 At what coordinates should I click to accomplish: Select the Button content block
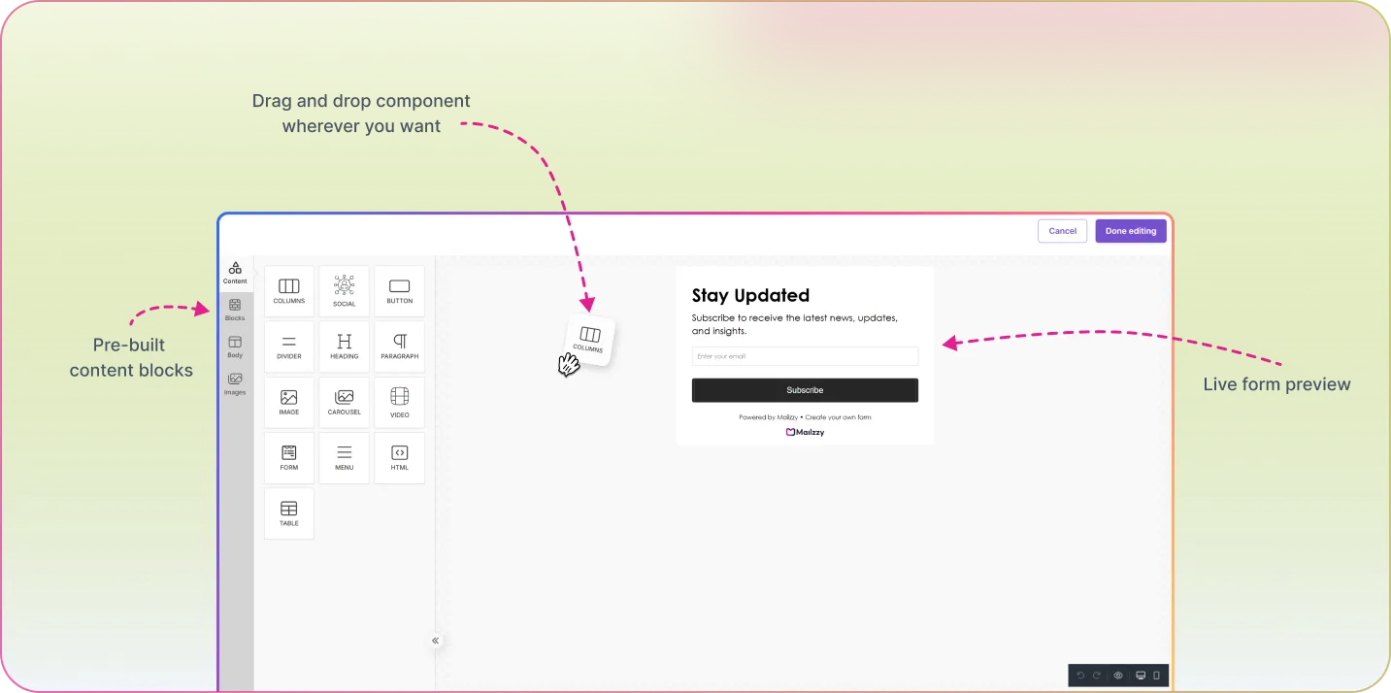tap(400, 291)
